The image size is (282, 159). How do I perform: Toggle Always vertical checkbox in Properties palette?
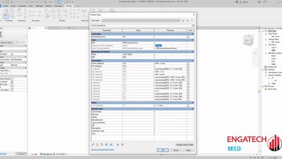pyautogui.click(x=12, y=82)
